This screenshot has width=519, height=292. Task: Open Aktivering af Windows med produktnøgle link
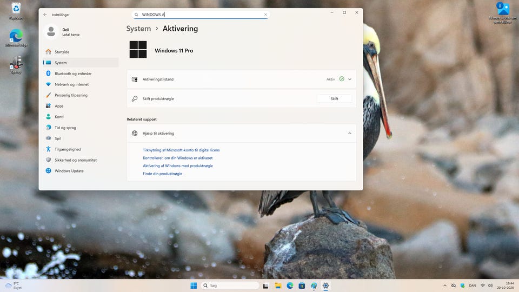pos(178,166)
